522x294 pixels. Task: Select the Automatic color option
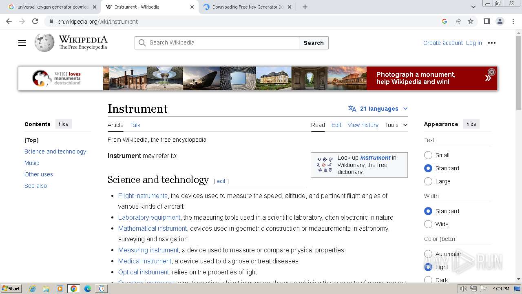click(x=428, y=254)
